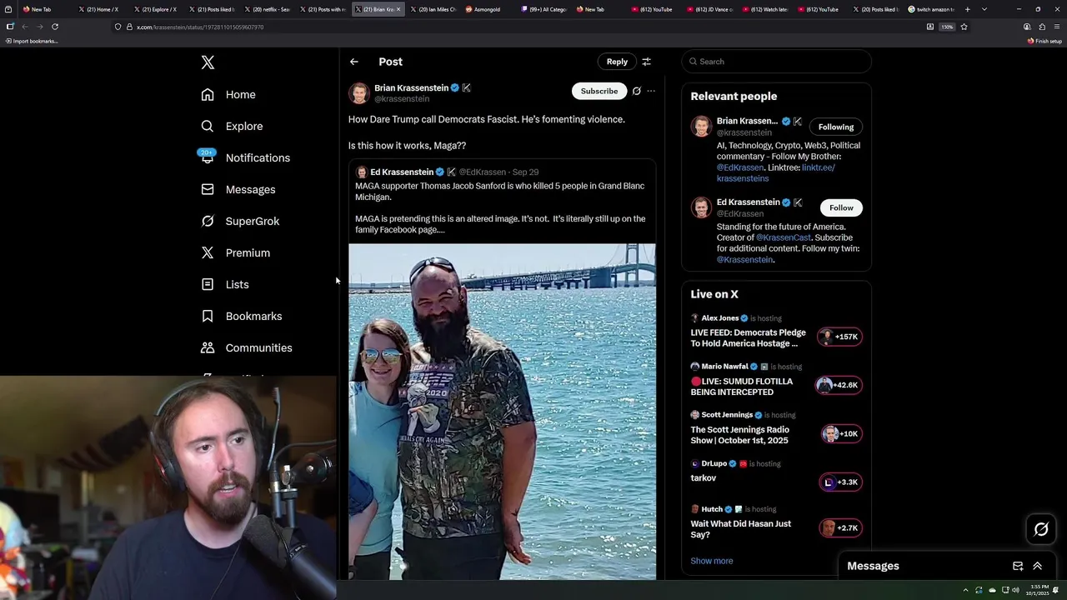
Task: Click Following for Brian Krassenstein
Action: [836, 127]
